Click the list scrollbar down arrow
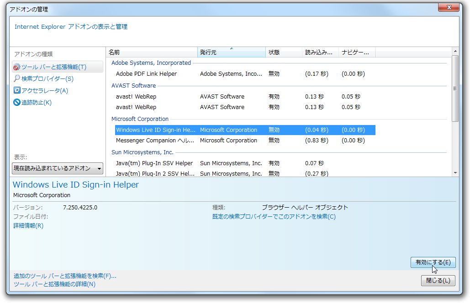Viewport: 470px width, 303px height. (x=455, y=173)
